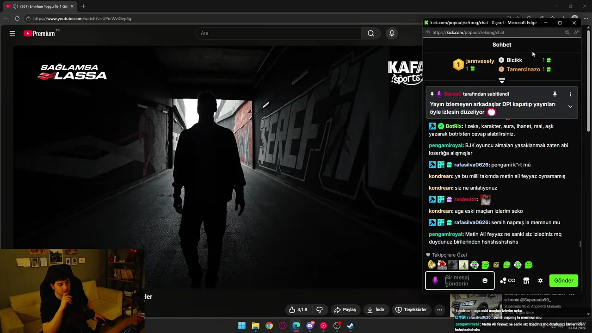This screenshot has height=333, width=592.
Task: Open the Windows Start menu
Action: click(x=242, y=326)
